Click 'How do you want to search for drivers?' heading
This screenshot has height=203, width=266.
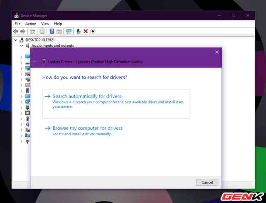pyautogui.click(x=85, y=77)
